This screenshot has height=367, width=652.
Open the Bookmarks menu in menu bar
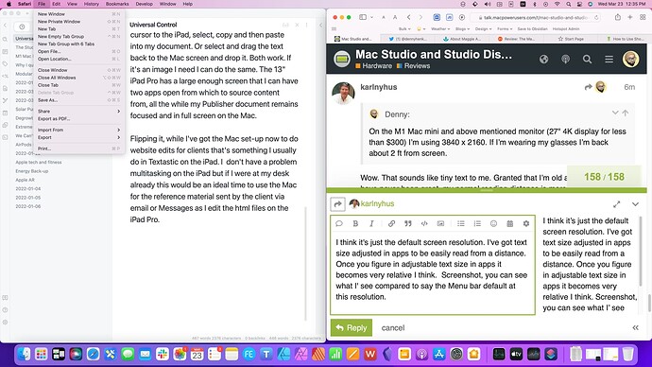[117, 4]
